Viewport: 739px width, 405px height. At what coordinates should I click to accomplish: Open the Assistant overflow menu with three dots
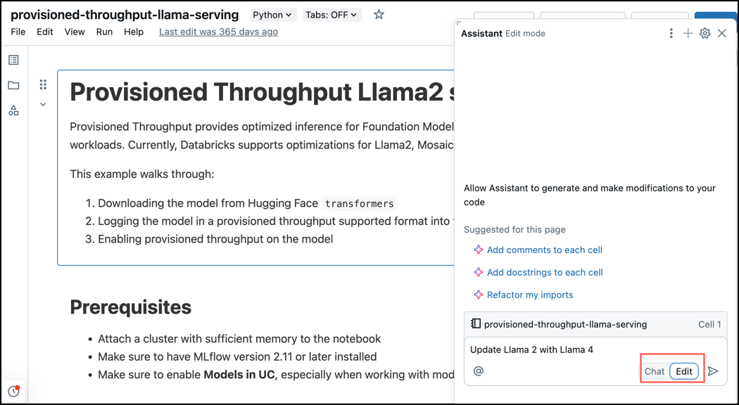(671, 33)
